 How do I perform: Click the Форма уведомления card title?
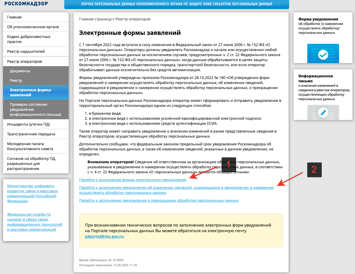[318, 19]
